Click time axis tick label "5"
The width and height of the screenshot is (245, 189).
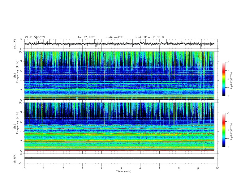121,168
